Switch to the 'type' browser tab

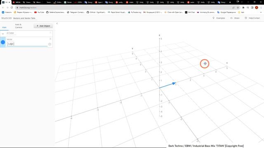tap(99, 2)
